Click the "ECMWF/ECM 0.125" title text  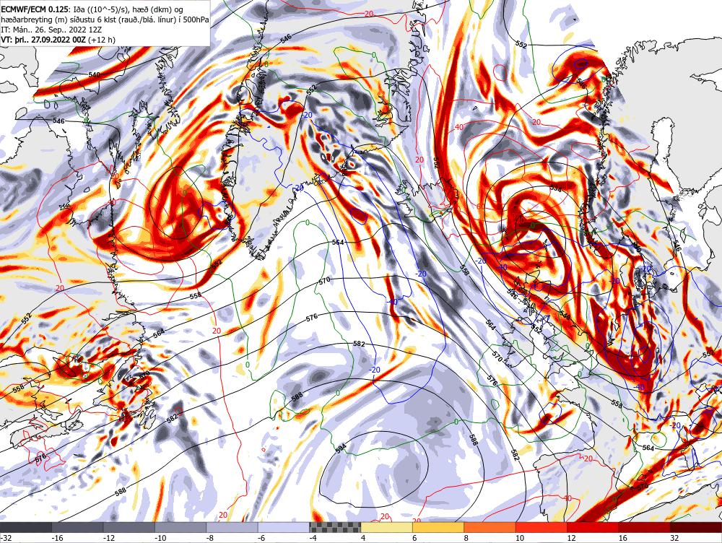(35, 9)
